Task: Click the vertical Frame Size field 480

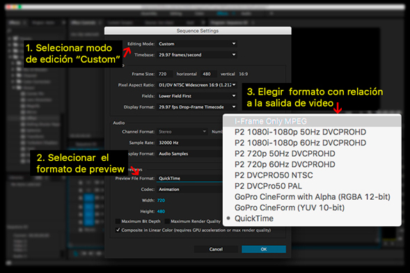Action: [x=209, y=74]
